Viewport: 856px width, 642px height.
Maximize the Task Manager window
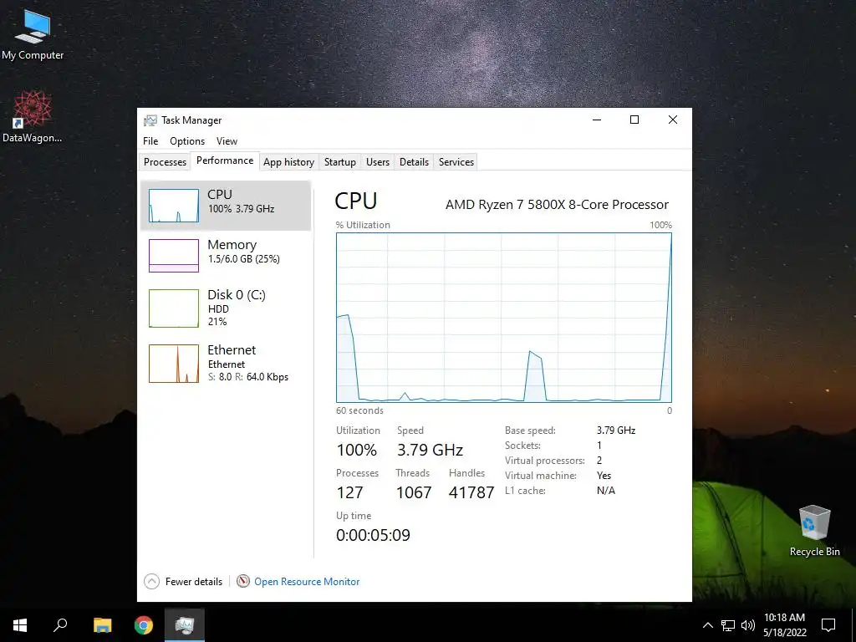[634, 120]
